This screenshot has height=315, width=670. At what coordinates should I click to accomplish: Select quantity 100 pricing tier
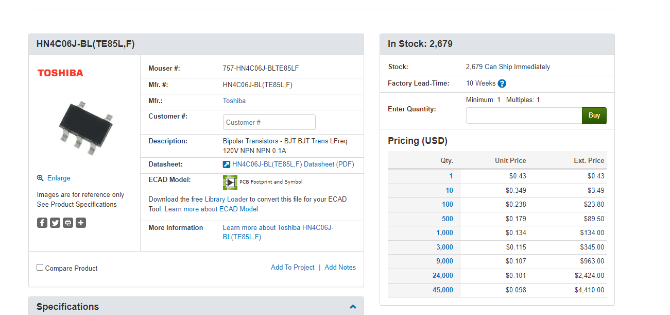click(x=448, y=205)
